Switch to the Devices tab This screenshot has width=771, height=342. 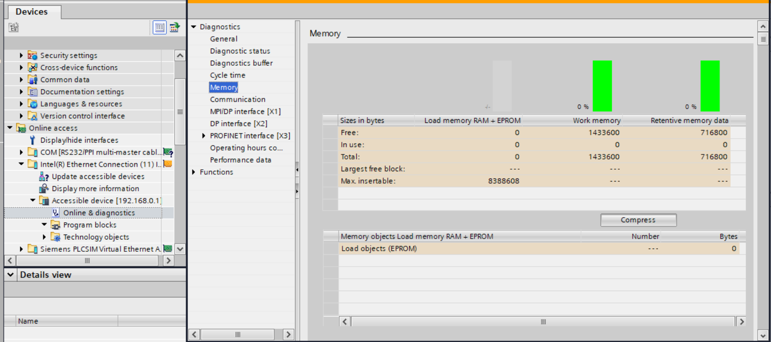(32, 12)
